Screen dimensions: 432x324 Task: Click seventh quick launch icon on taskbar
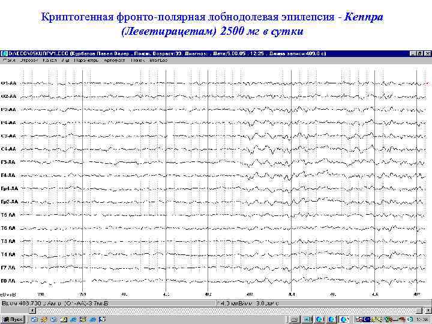[92, 319]
